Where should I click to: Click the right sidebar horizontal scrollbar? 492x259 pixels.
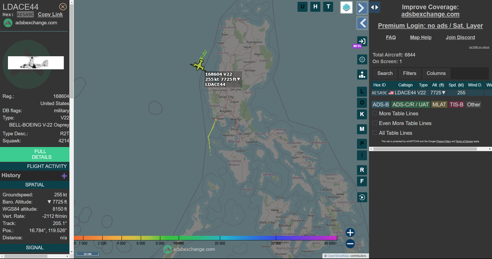pos(425,149)
